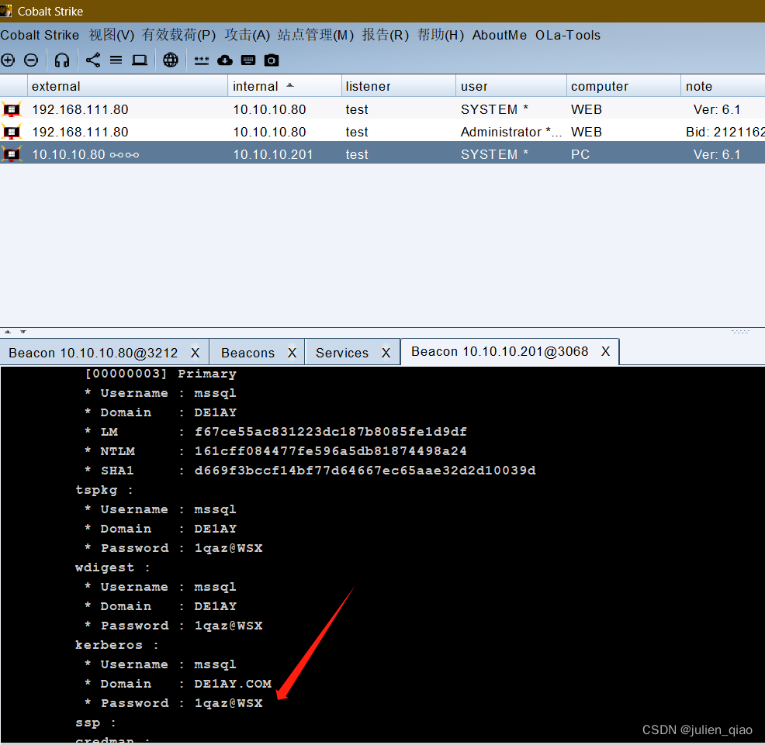Open the 攻击(A) menu
The image size is (765, 745).
pyautogui.click(x=247, y=35)
